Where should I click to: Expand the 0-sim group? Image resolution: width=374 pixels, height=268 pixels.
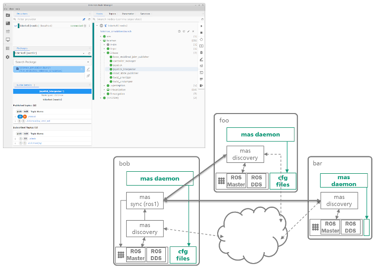pyautogui.click(x=104, y=44)
